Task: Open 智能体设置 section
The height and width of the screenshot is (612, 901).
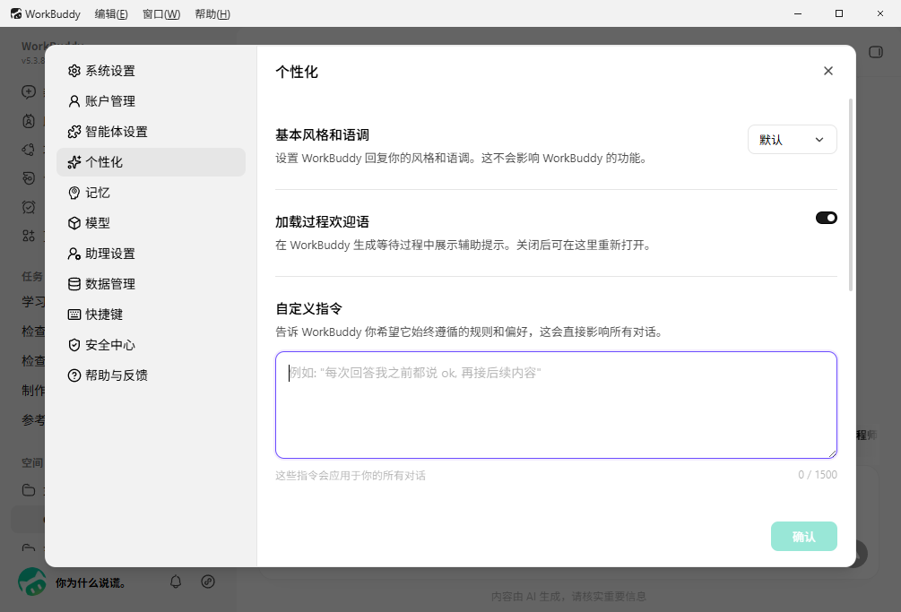Action: (151, 132)
